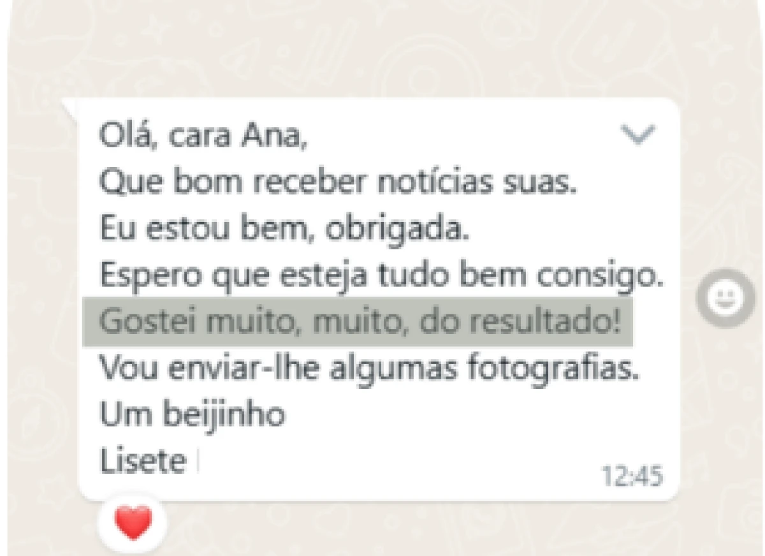This screenshot has width=765, height=556.
Task: Click the emoji reaction smiley button
Action: point(725,298)
